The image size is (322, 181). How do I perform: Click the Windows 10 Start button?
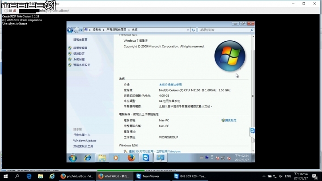(5, 176)
